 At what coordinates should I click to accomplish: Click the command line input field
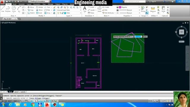pos(88,98)
